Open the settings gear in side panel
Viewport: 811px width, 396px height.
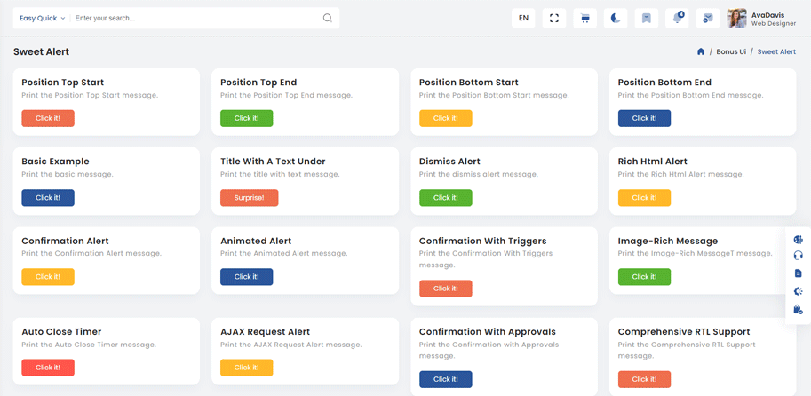(798, 291)
